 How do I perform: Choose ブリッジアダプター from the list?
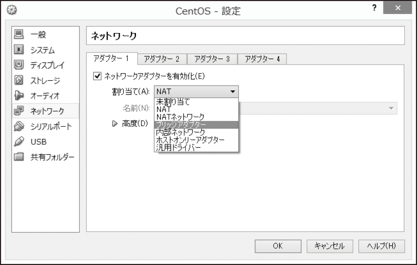(196, 125)
